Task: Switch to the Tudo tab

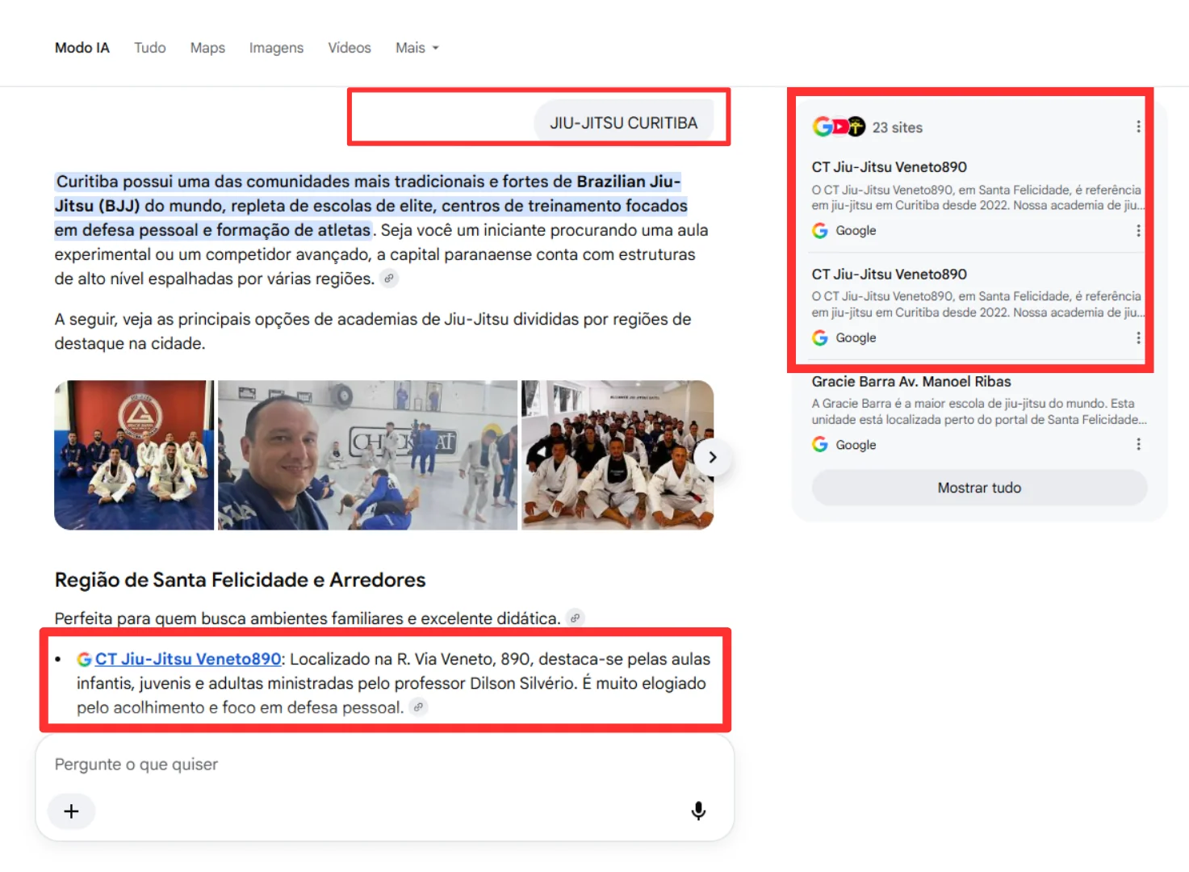Action: pyautogui.click(x=149, y=48)
